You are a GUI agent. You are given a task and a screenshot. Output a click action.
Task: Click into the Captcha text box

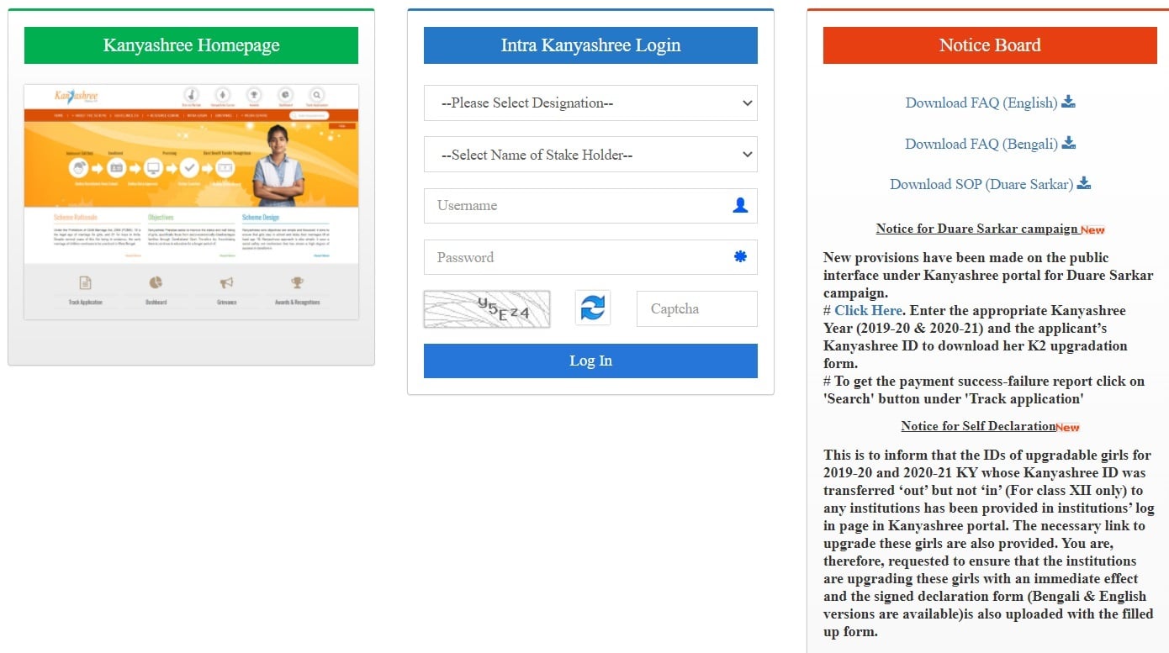[x=697, y=308]
